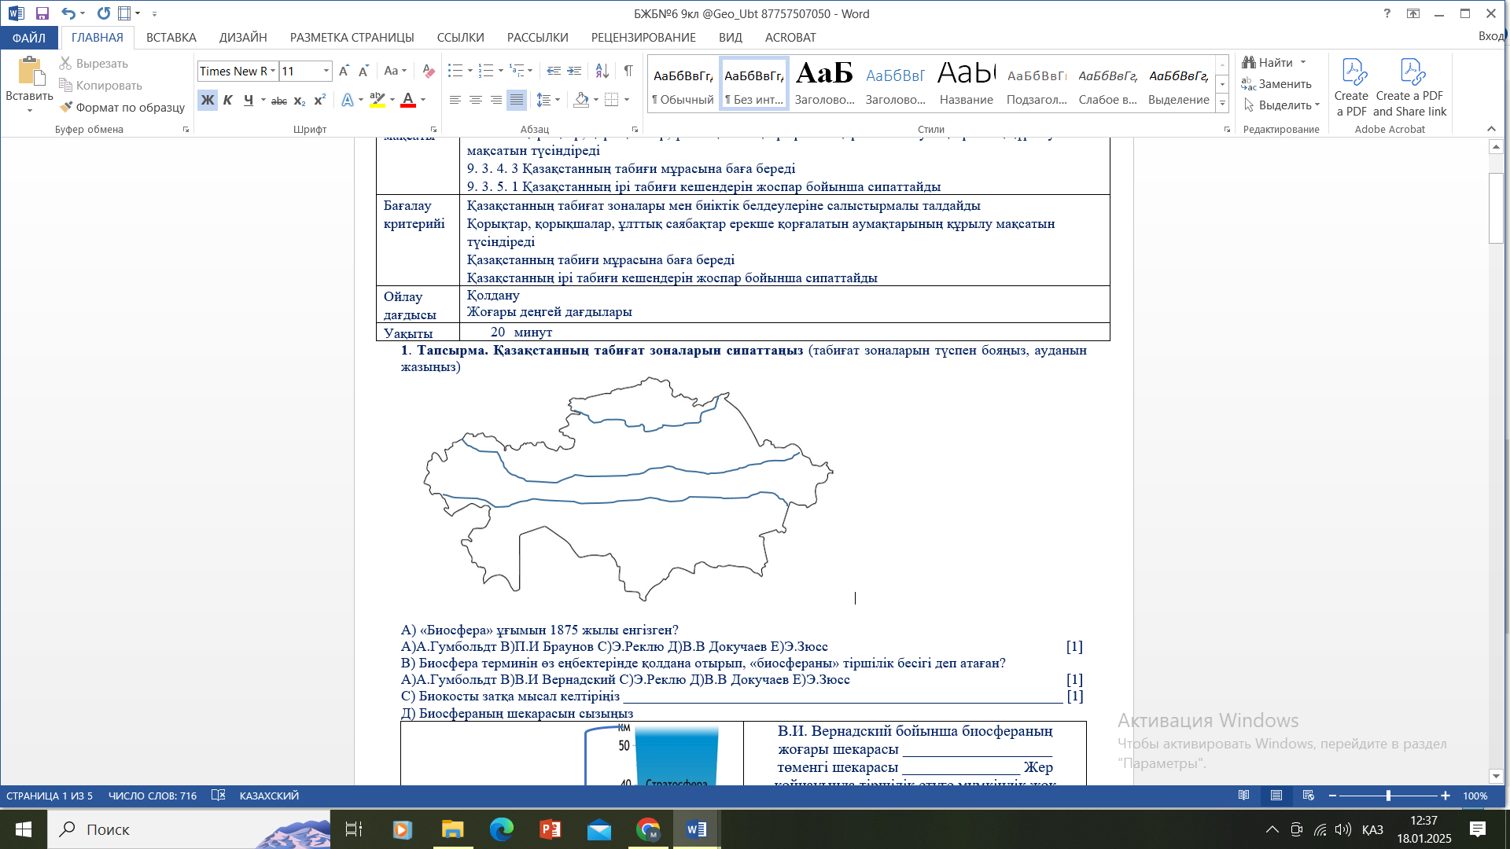
Task: Click the zoom slider handle
Action: (x=1388, y=796)
